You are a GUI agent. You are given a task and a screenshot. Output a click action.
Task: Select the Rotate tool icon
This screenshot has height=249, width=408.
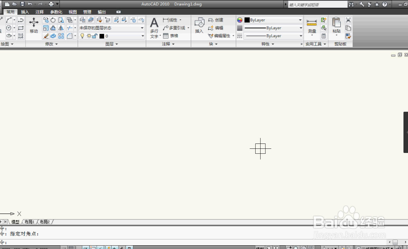tap(53, 20)
